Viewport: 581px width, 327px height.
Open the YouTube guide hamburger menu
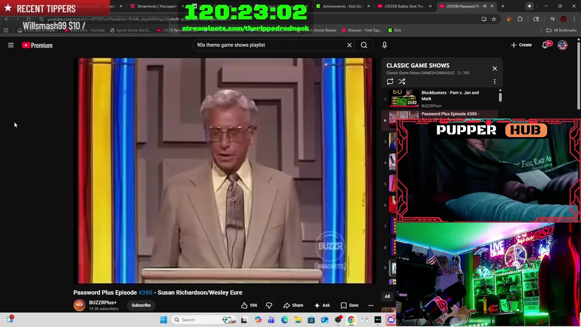[11, 45]
